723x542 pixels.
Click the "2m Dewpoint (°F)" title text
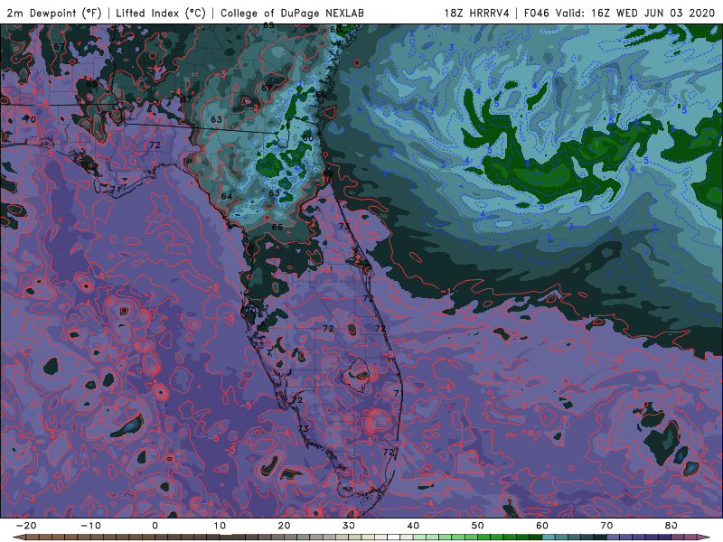pos(53,13)
